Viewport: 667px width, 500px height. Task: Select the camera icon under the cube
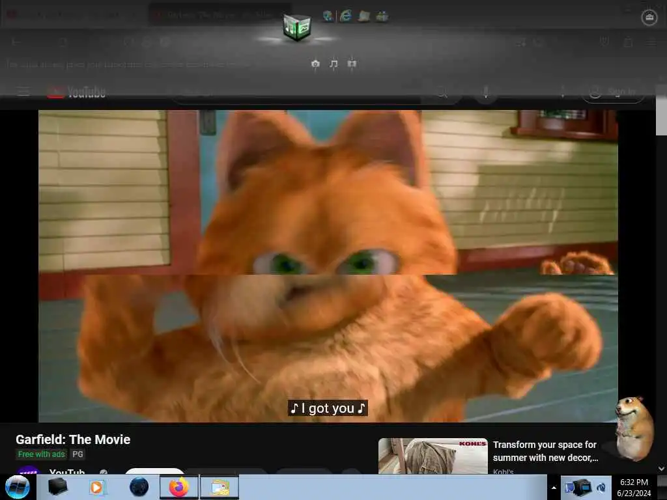click(315, 64)
